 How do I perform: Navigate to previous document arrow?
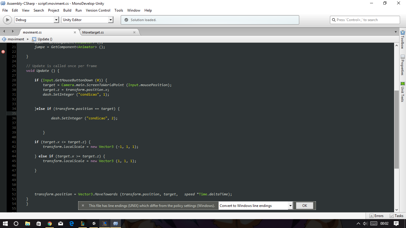click(4, 31)
